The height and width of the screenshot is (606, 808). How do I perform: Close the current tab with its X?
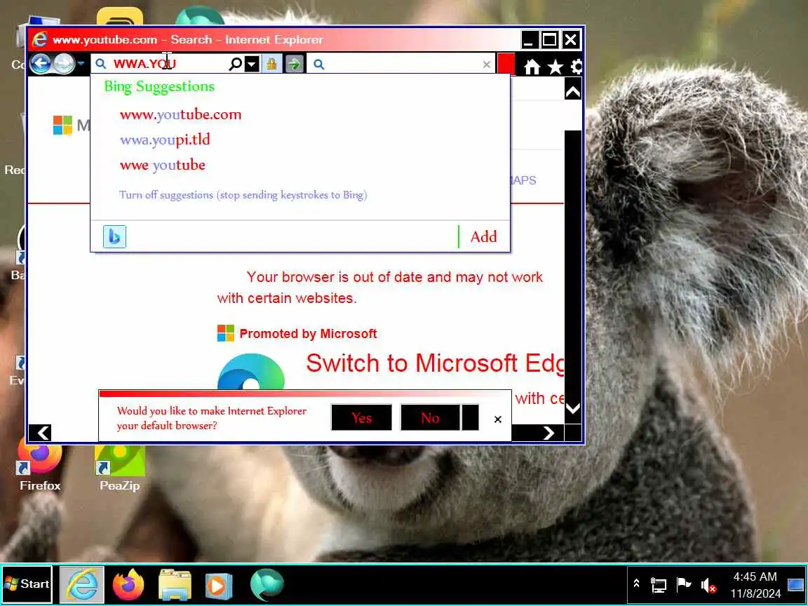487,65
